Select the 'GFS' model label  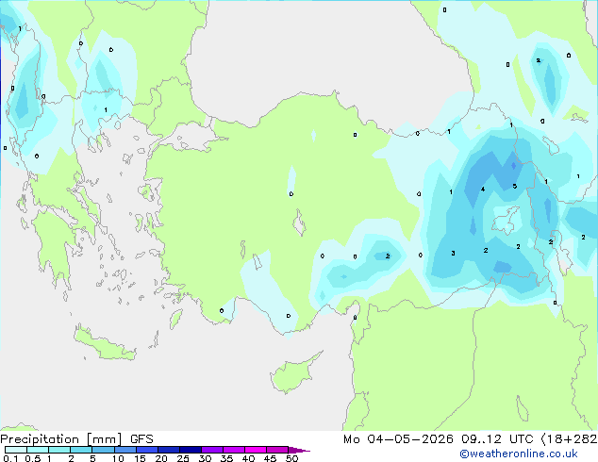coord(141,439)
